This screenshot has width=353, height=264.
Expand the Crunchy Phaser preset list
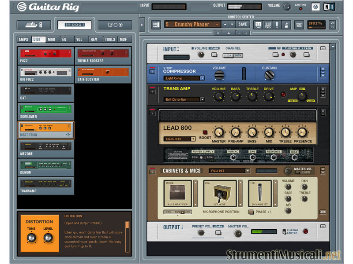tap(218, 24)
